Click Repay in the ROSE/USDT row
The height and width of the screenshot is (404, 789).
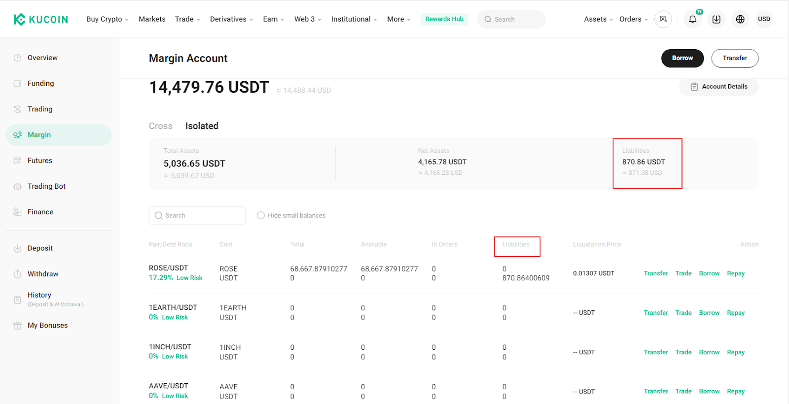pos(736,273)
